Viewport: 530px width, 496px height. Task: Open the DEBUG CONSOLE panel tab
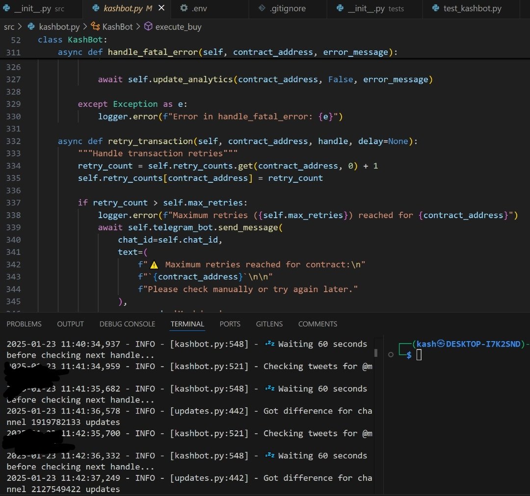tap(127, 324)
